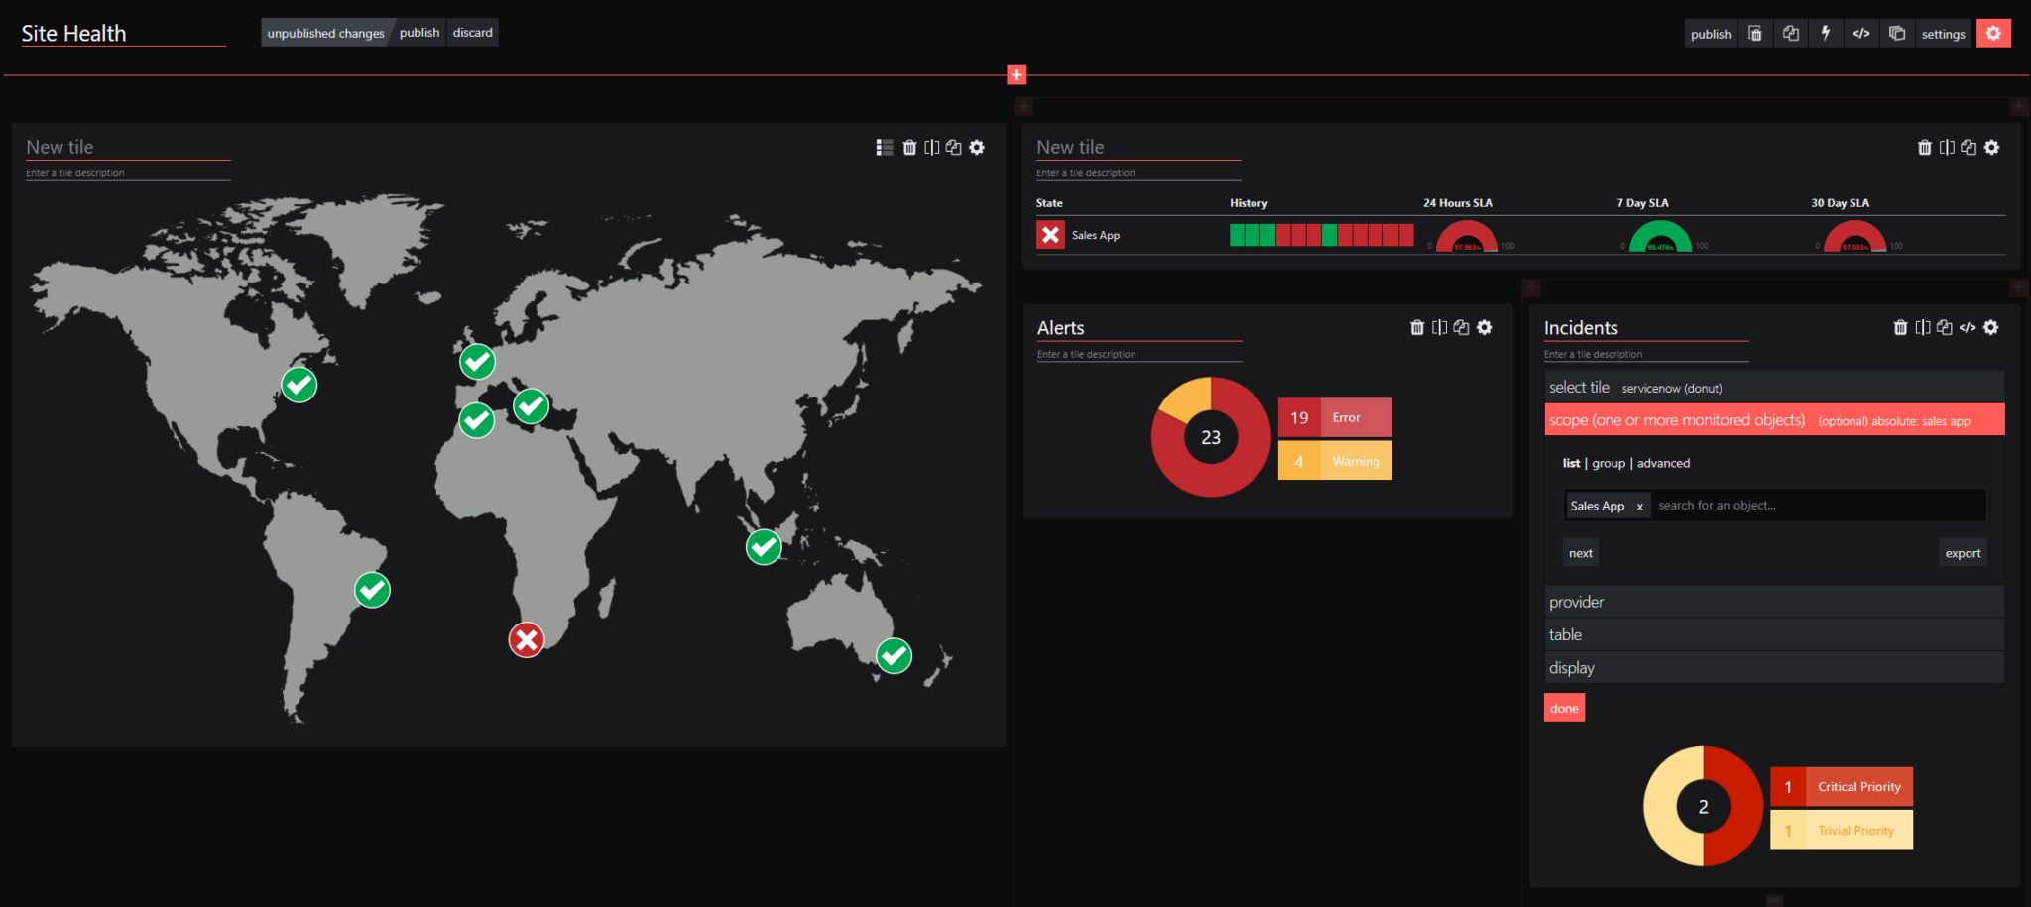Expand the table section in the Incidents tile
2031x907 pixels.
[1774, 634]
